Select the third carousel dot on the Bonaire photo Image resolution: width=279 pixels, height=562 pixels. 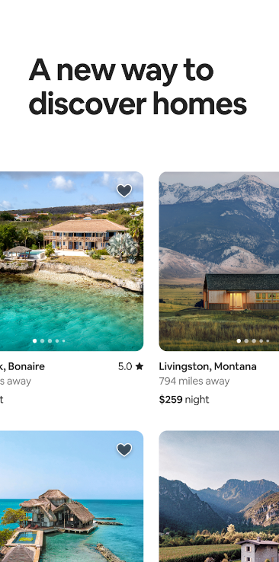coord(50,341)
